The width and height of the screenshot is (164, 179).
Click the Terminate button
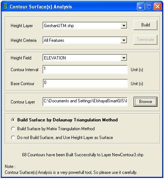click(145, 40)
